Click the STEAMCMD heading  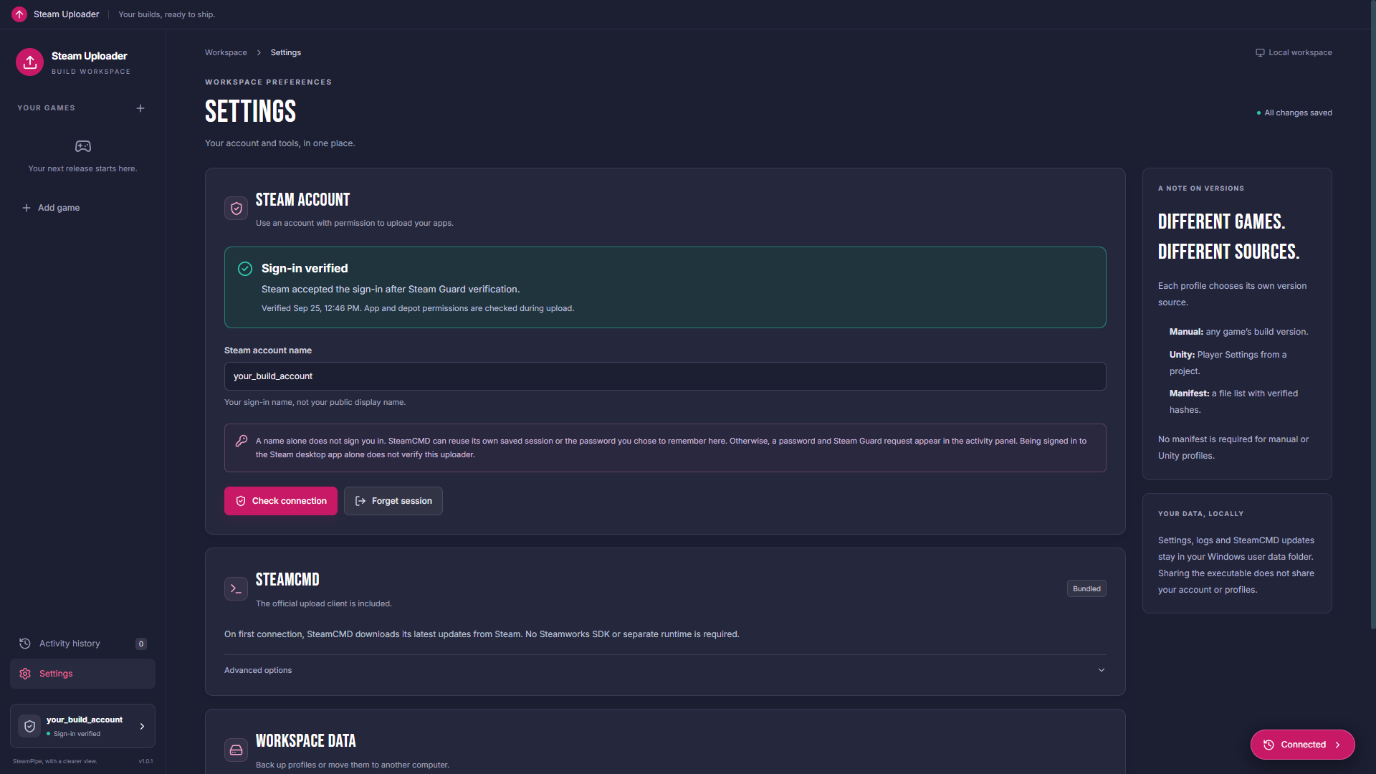[287, 580]
